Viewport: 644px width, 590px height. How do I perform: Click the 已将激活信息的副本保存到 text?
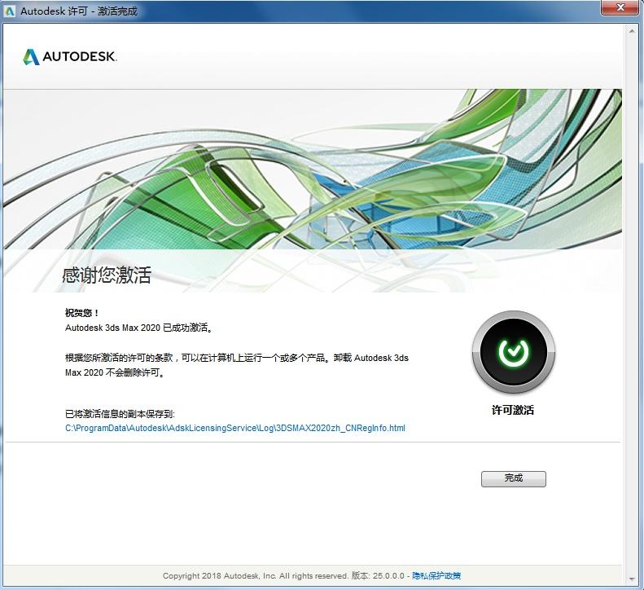tap(120, 414)
